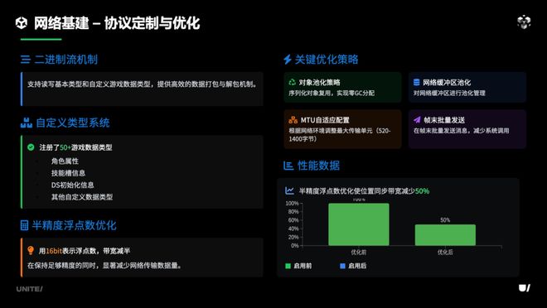
Task: Click the blue 启用后 legend swatch
Action: pyautogui.click(x=342, y=266)
